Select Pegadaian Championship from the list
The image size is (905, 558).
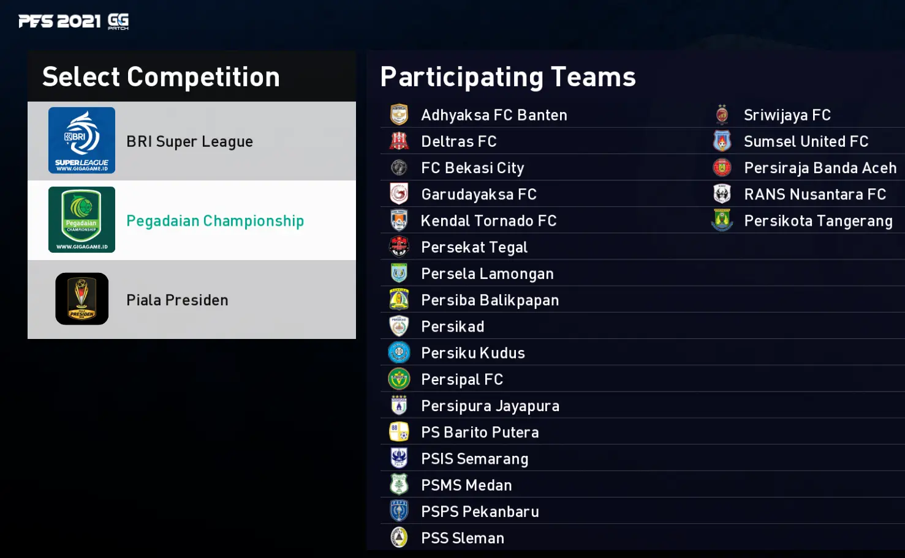click(x=215, y=220)
